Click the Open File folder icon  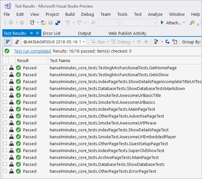[x=43, y=23]
